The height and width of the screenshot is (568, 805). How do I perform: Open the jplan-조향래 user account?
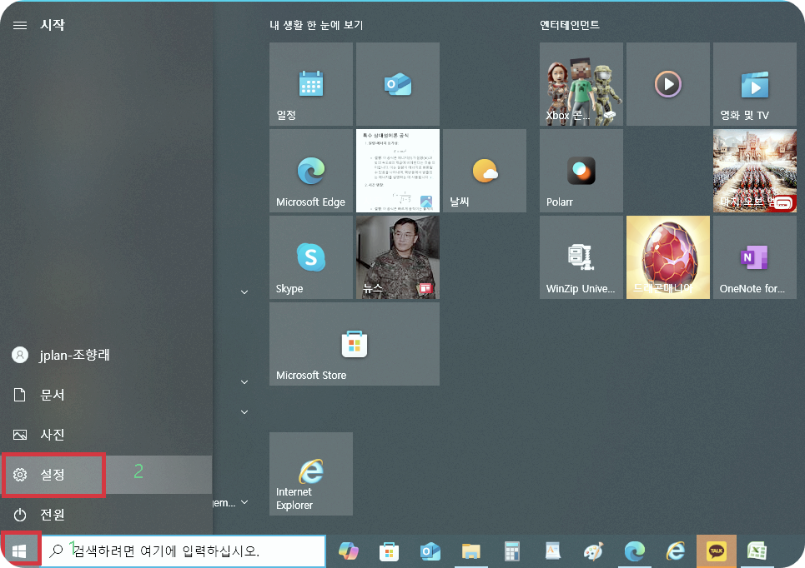point(106,356)
